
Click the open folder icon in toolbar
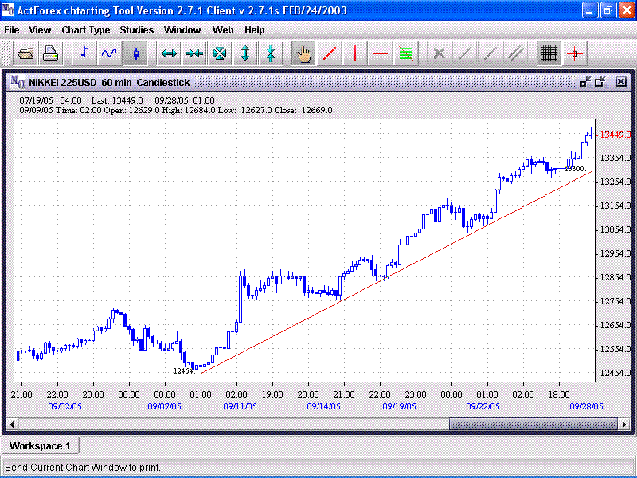26,54
